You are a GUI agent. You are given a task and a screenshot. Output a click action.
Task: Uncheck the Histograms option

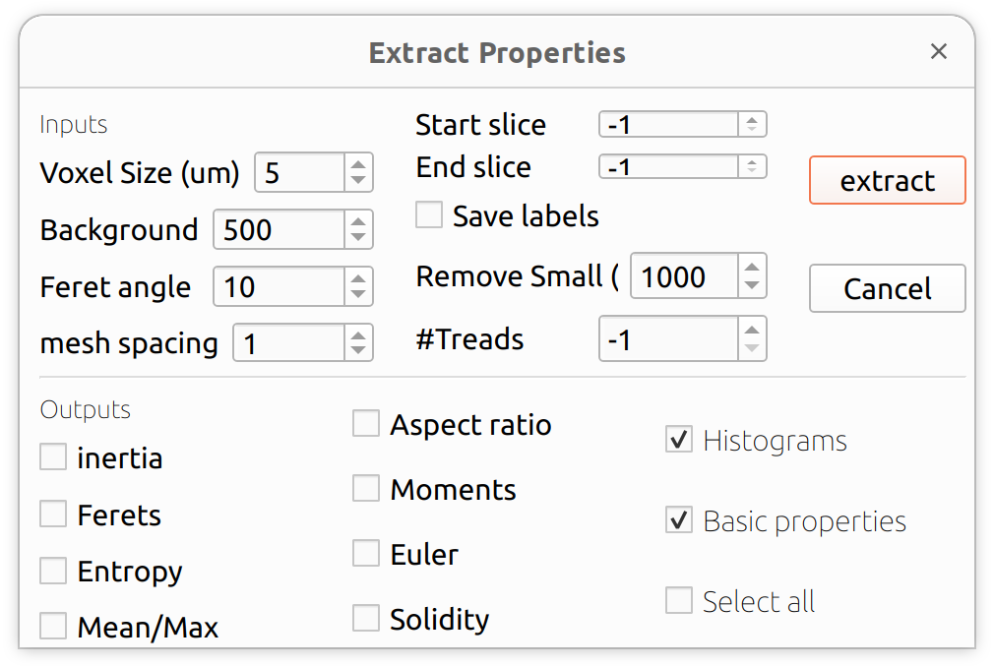[679, 440]
